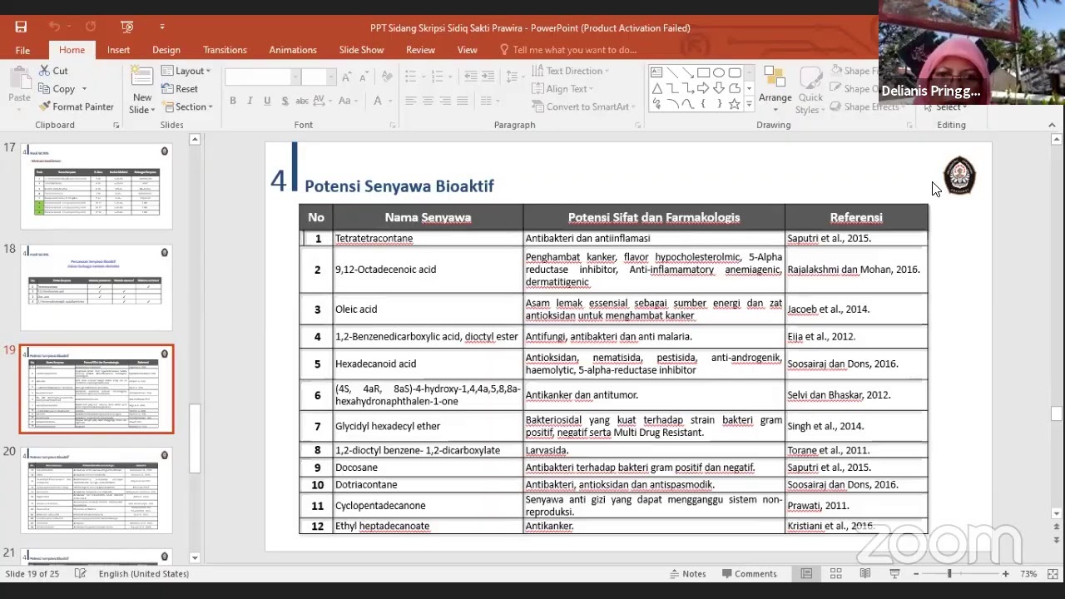This screenshot has height=599, width=1065.
Task: Go to the Slide Show tab
Action: tap(361, 50)
